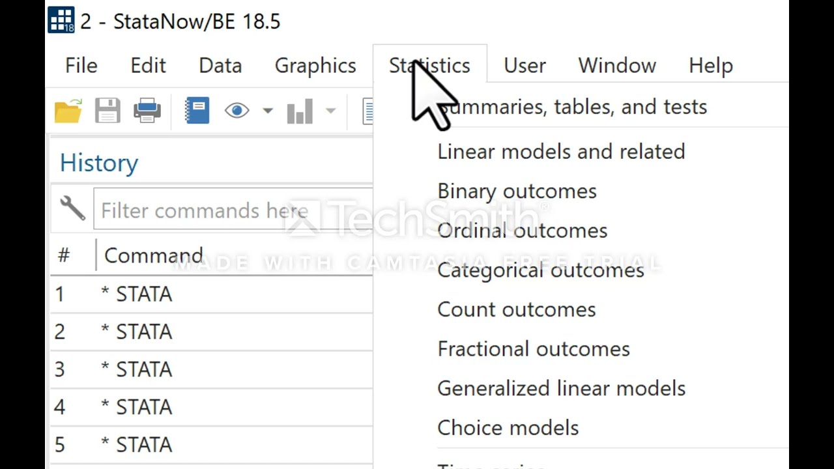Select History command row 2 * STATA
Image resolution: width=834 pixels, height=469 pixels.
[212, 332]
